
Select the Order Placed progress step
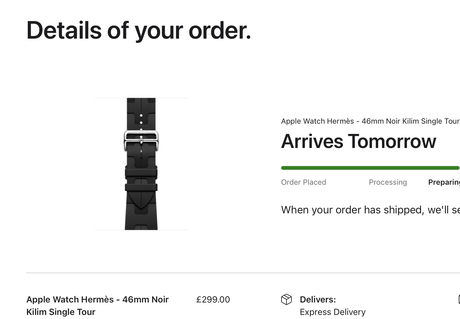tap(303, 182)
